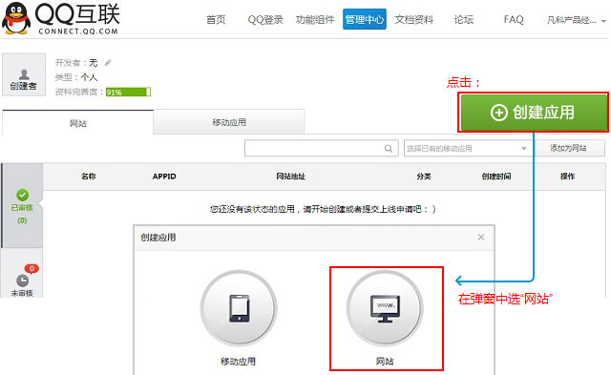The width and height of the screenshot is (611, 375).
Task: Open the FAQ nav item
Action: (x=514, y=19)
